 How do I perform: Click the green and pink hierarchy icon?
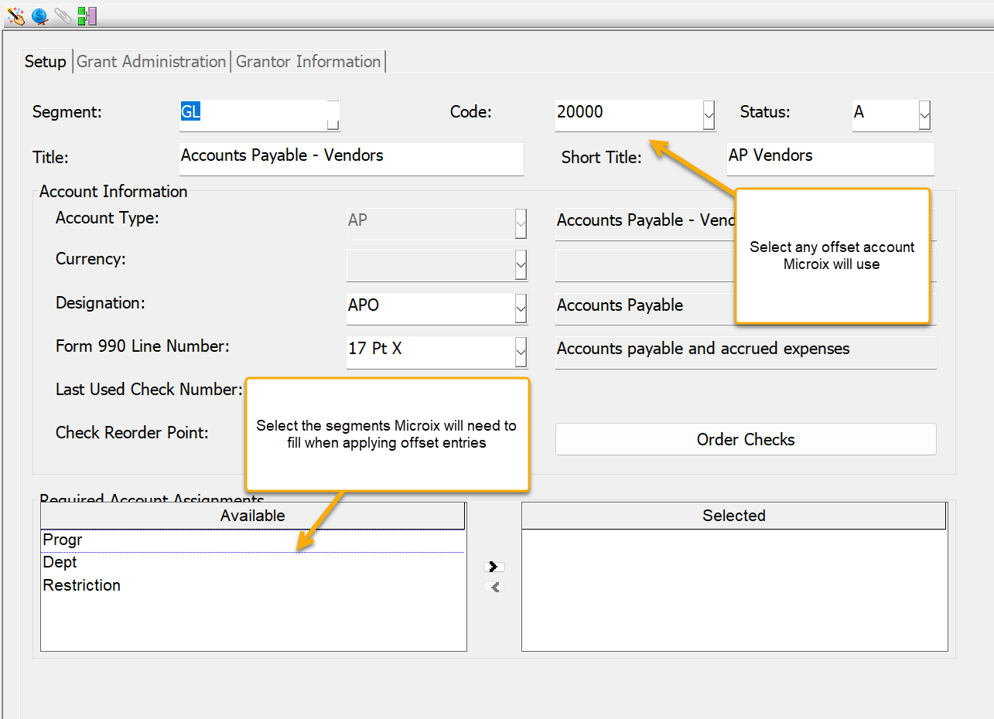[87, 15]
